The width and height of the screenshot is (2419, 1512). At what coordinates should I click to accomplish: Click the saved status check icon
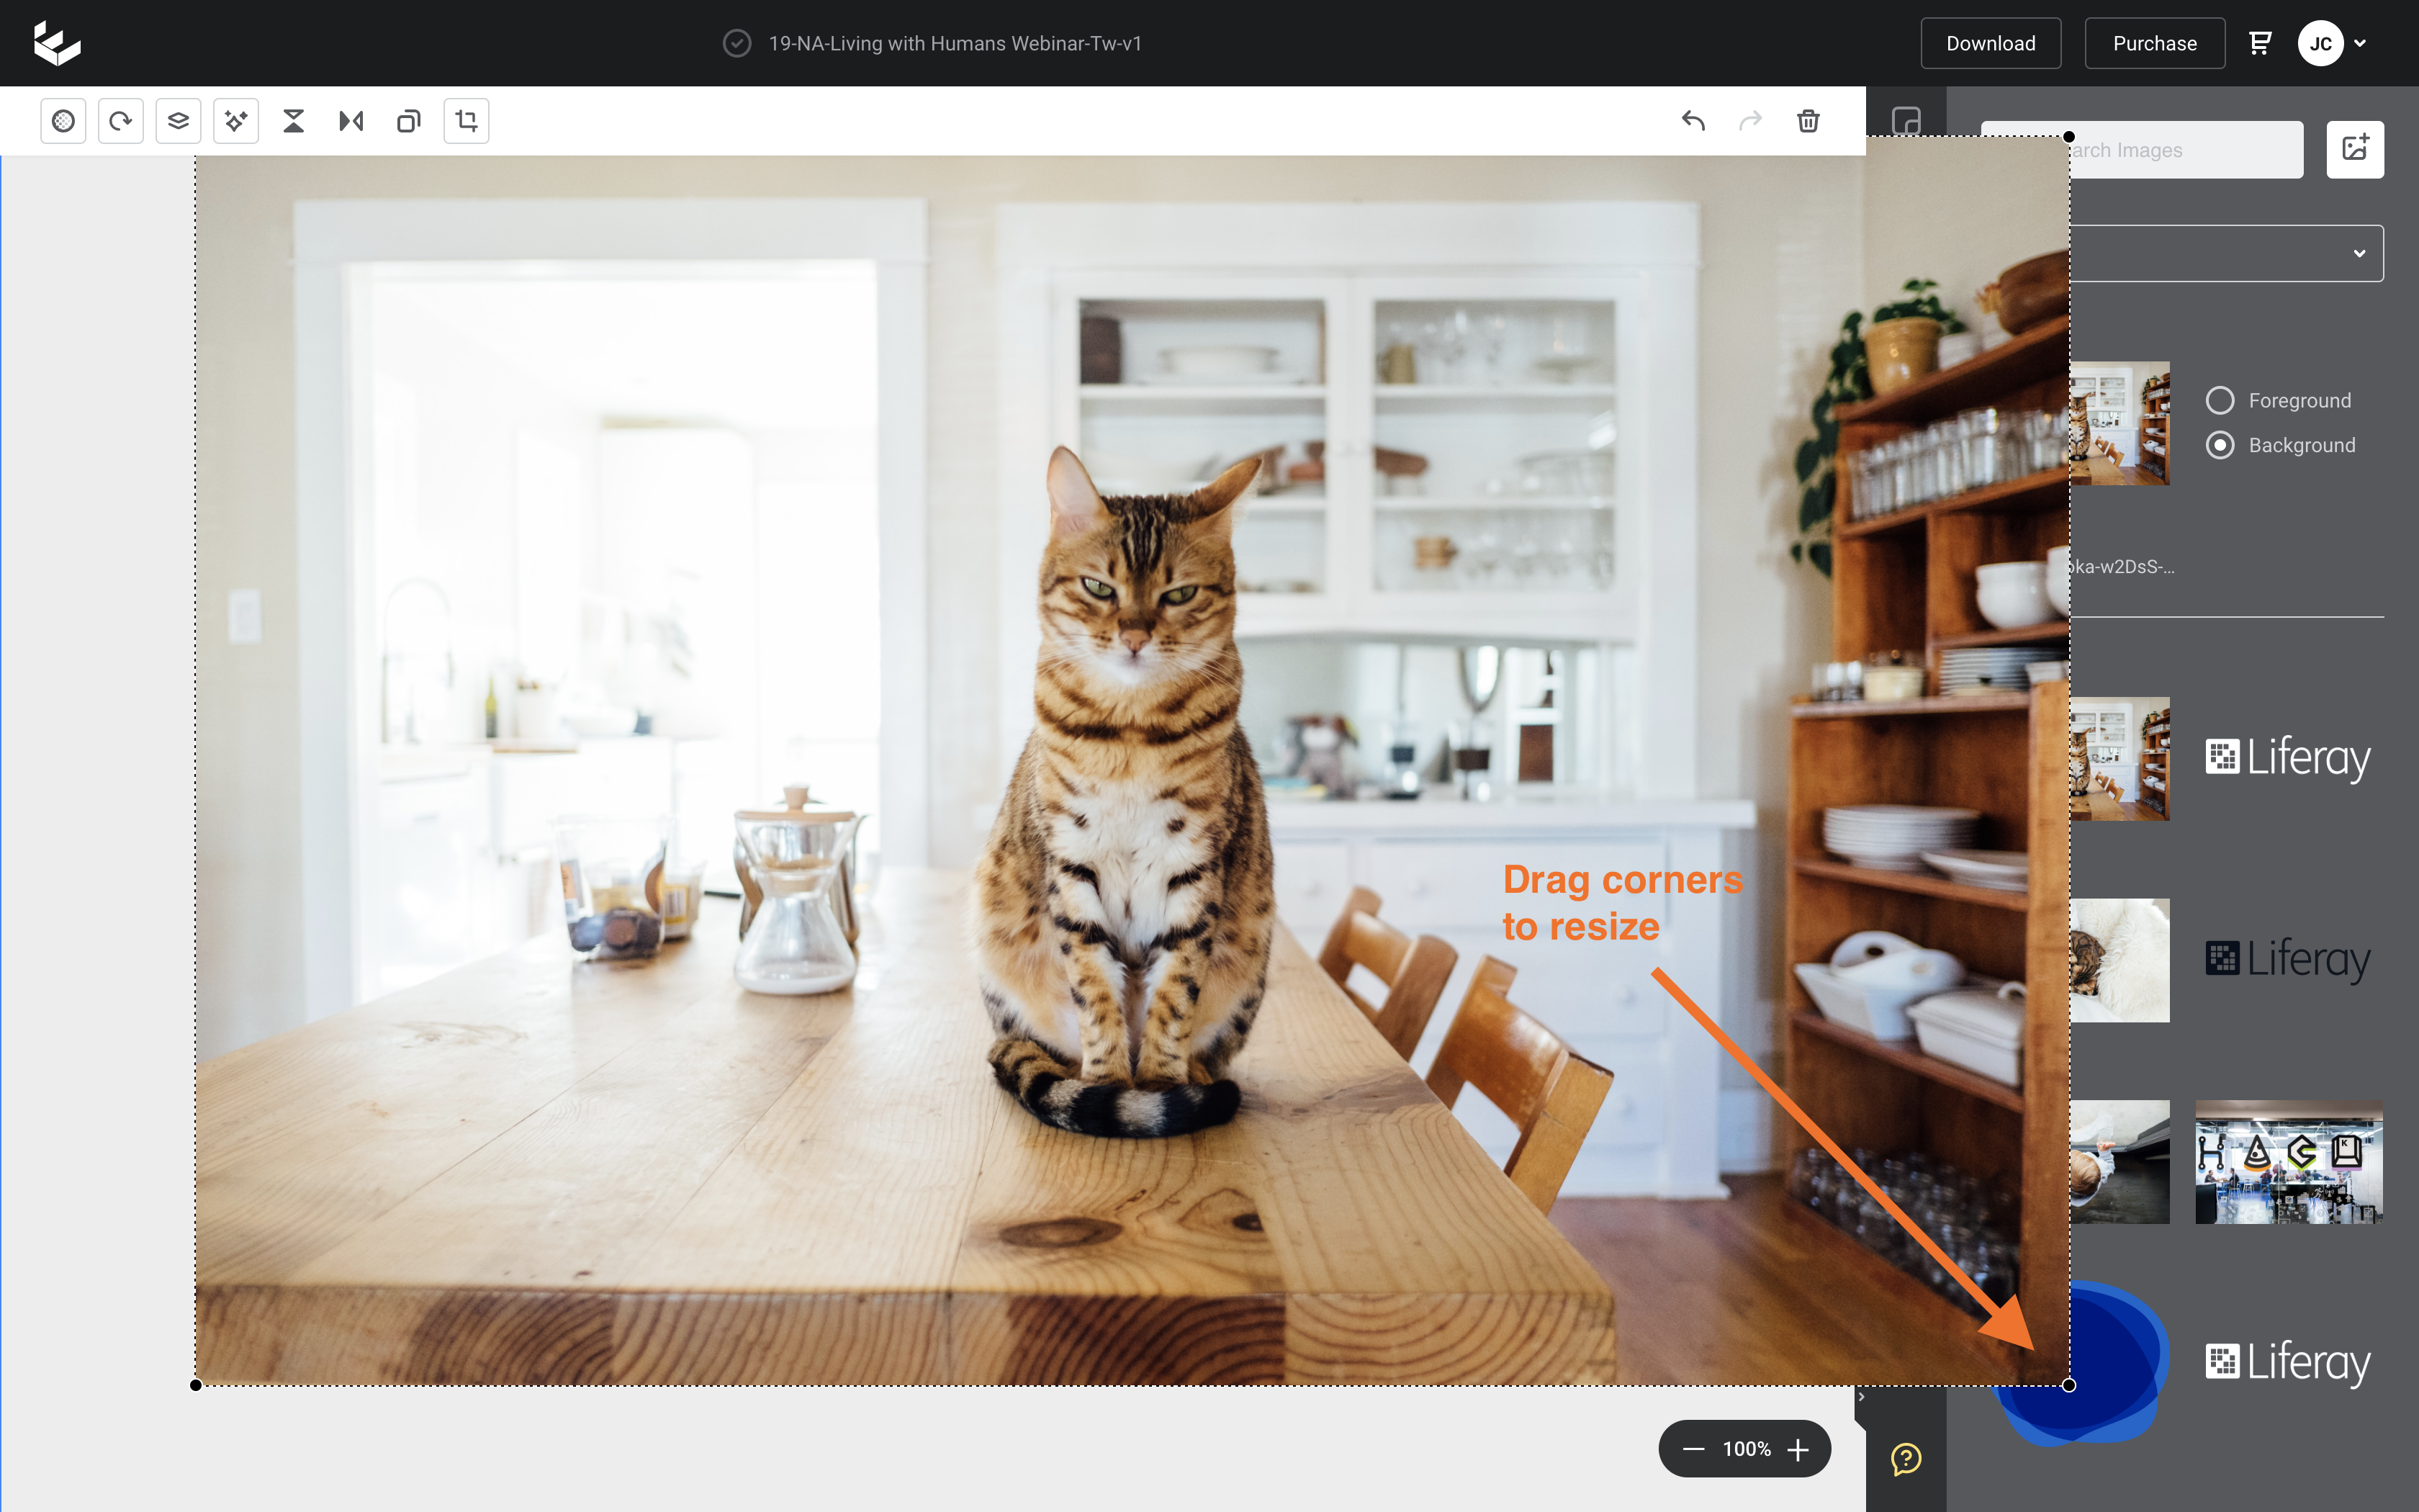[736, 43]
